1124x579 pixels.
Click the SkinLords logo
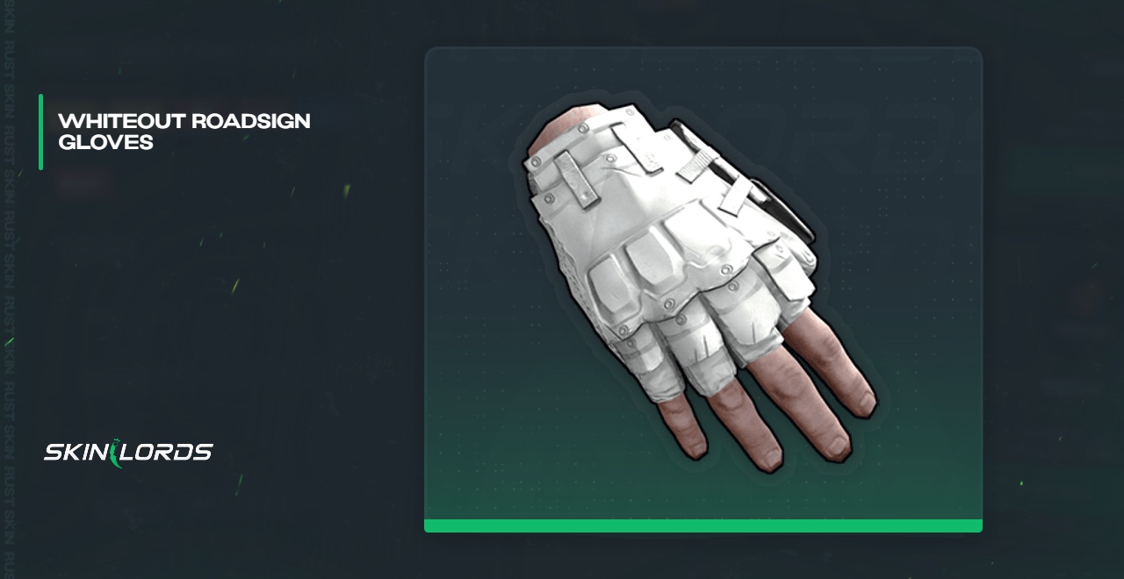click(x=128, y=453)
